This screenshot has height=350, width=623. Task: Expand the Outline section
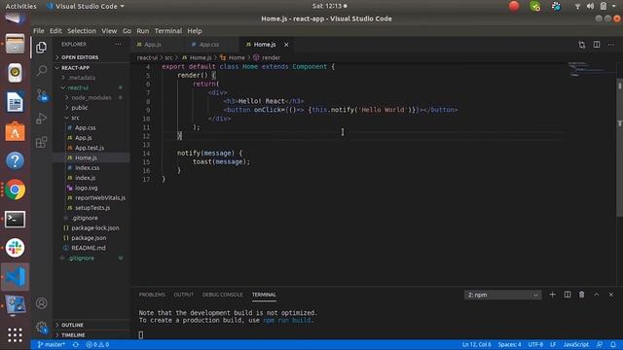point(92,325)
